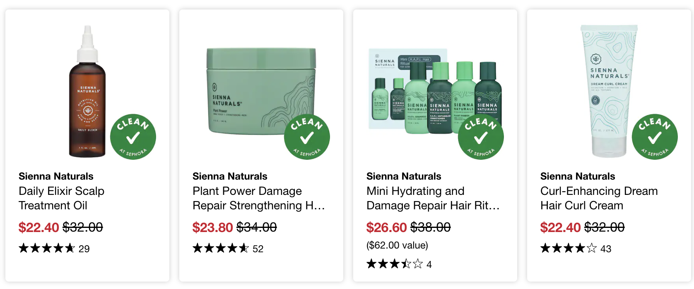The image size is (694, 289).
Task: Open Curl-Enhancing Dream Hair Curl Cream link
Action: [x=599, y=198]
